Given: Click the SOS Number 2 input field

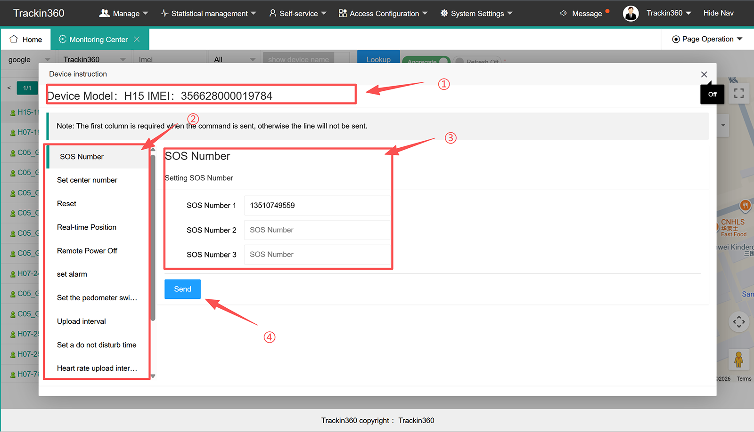Looking at the screenshot, I should (317, 230).
